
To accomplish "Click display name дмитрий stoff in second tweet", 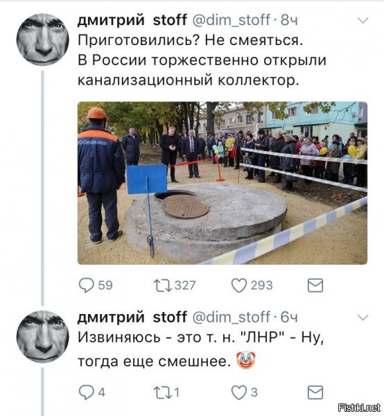I will [132, 318].
